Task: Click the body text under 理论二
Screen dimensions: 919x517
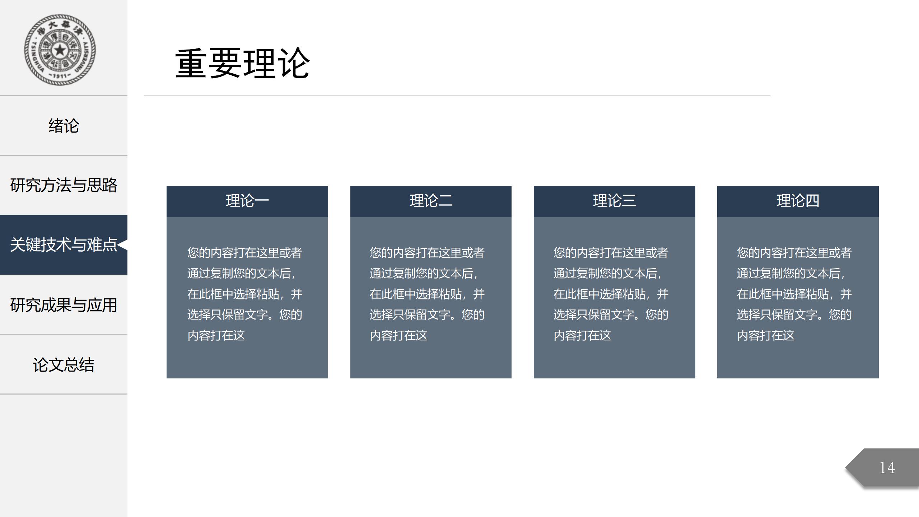Action: (427, 294)
